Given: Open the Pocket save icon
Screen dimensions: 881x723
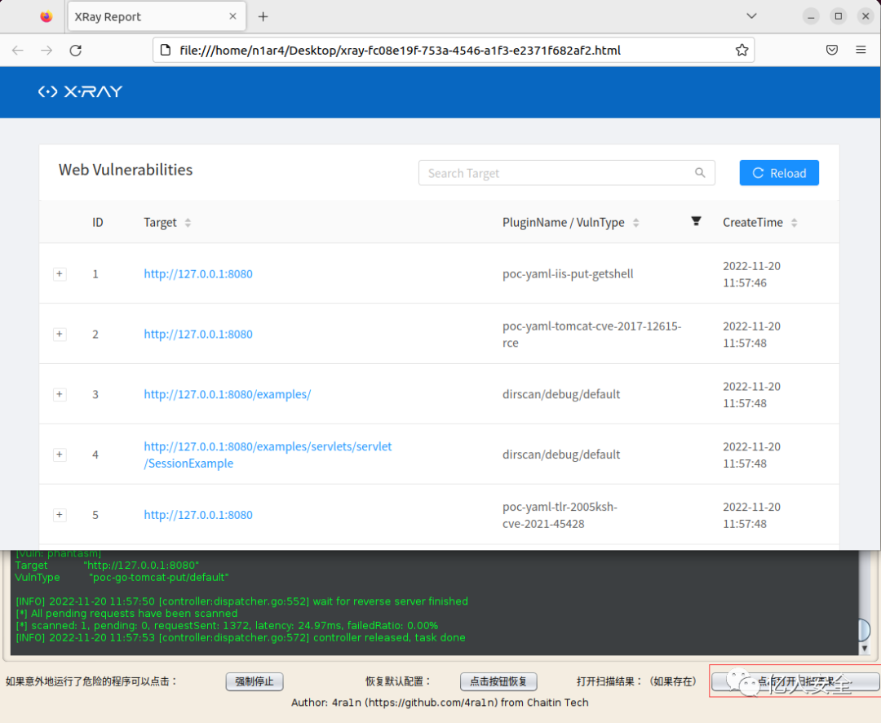Looking at the screenshot, I should point(832,50).
